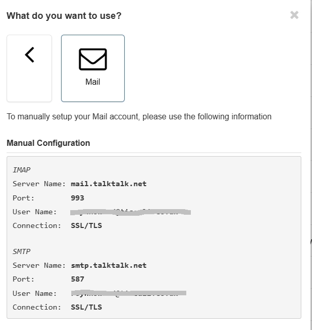Select SMTP port value '587'
312x330 pixels.
pyautogui.click(x=77, y=280)
